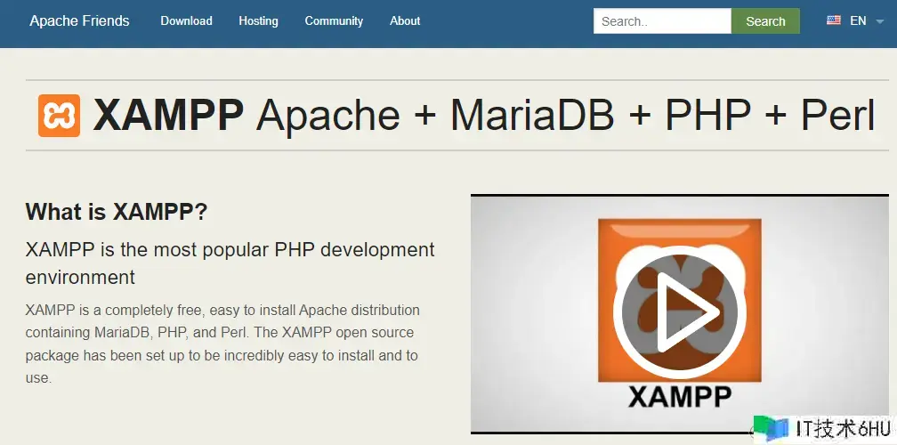Screen dimensions: 897x445
Task: Select the EN language label
Action: tap(858, 20)
